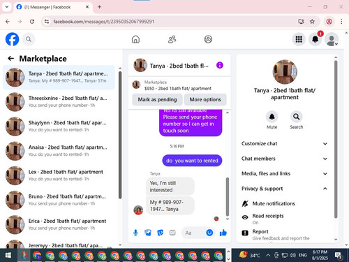Viewport: 349px width, 262px height.
Task: Open the emoji picker smiley icon
Action: click(x=209, y=233)
